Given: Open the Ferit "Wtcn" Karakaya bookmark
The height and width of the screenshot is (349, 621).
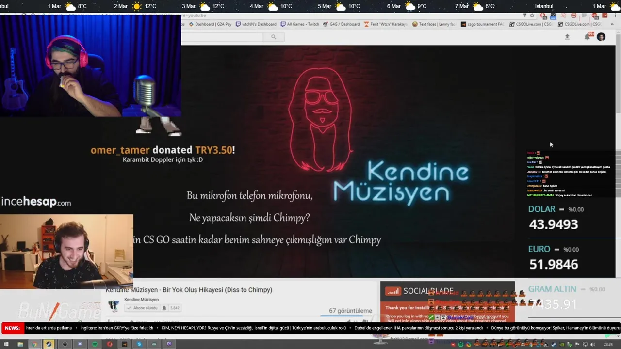Looking at the screenshot, I should pos(386,24).
